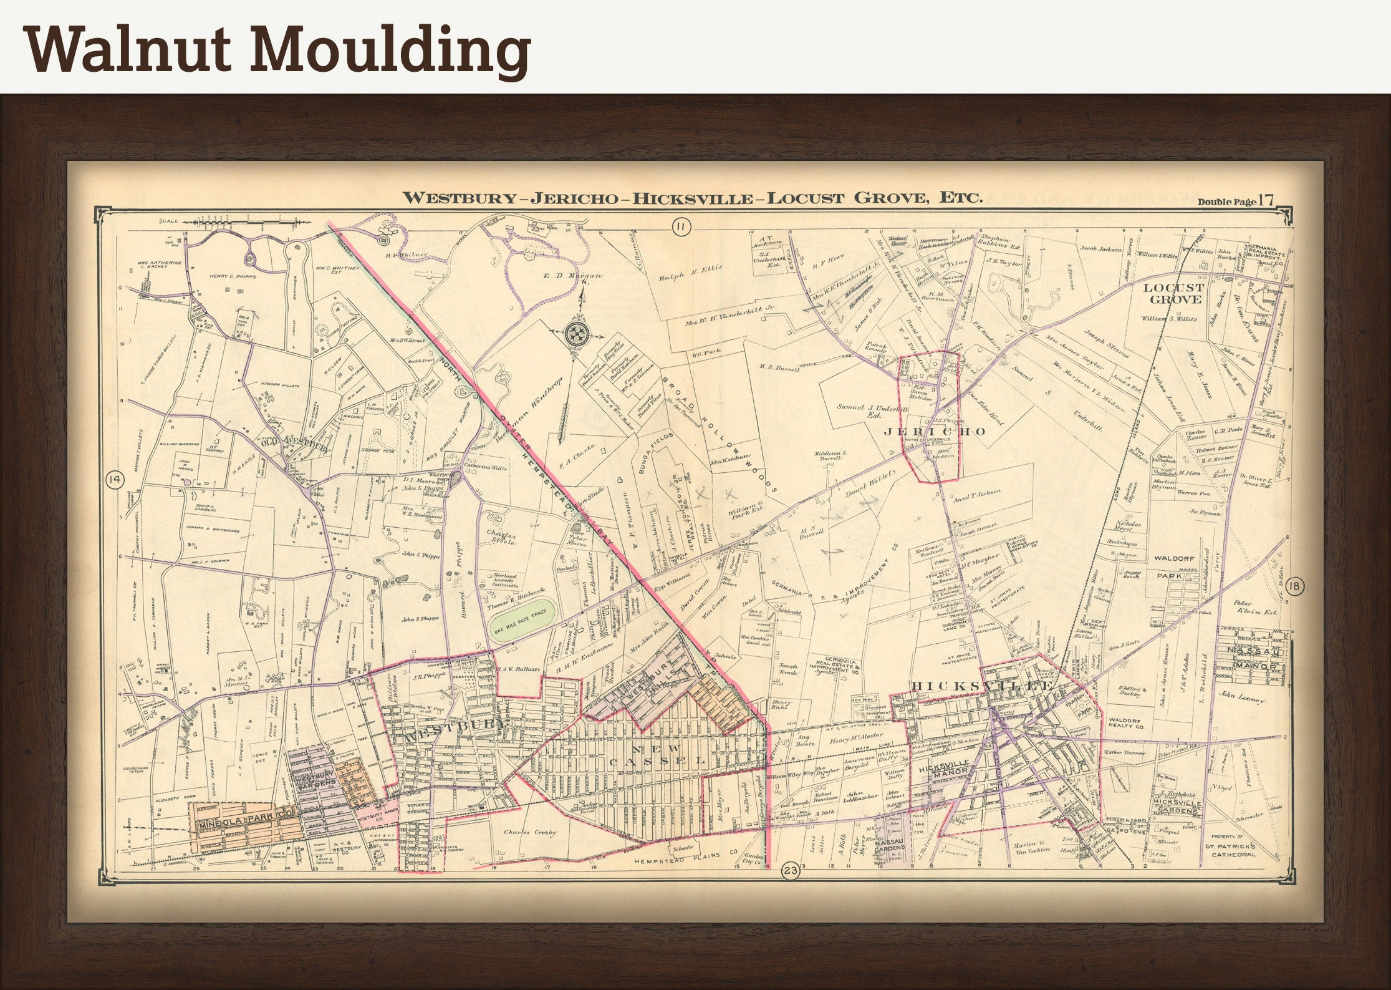Click the large "NEW CASSEL" area label
This screenshot has width=1391, height=990.
click(657, 755)
